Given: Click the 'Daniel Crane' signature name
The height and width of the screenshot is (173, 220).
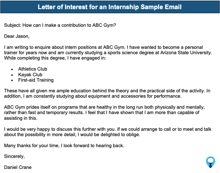Looking at the screenshot, I should (x=18, y=167).
